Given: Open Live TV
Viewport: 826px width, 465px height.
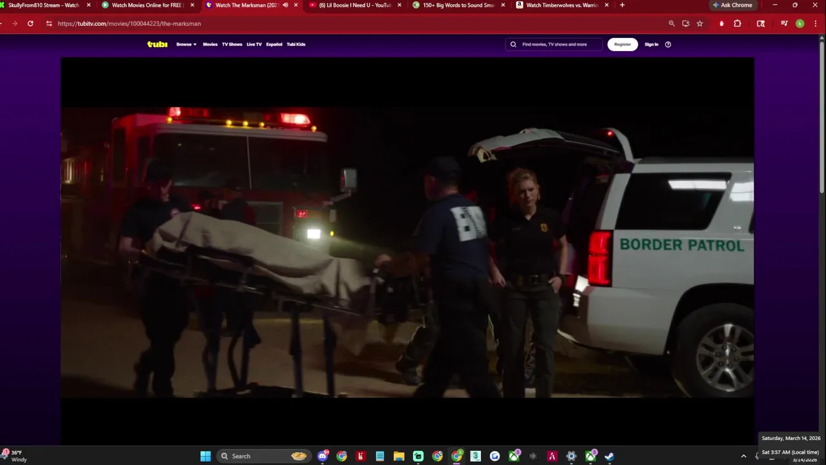Looking at the screenshot, I should click(254, 45).
